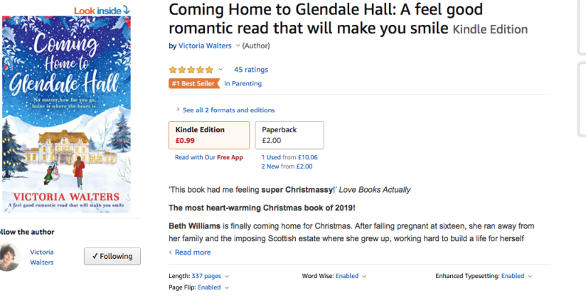Image resolution: width=586 pixels, height=298 pixels.
Task: Open the 45 ratings link
Action: (x=250, y=70)
